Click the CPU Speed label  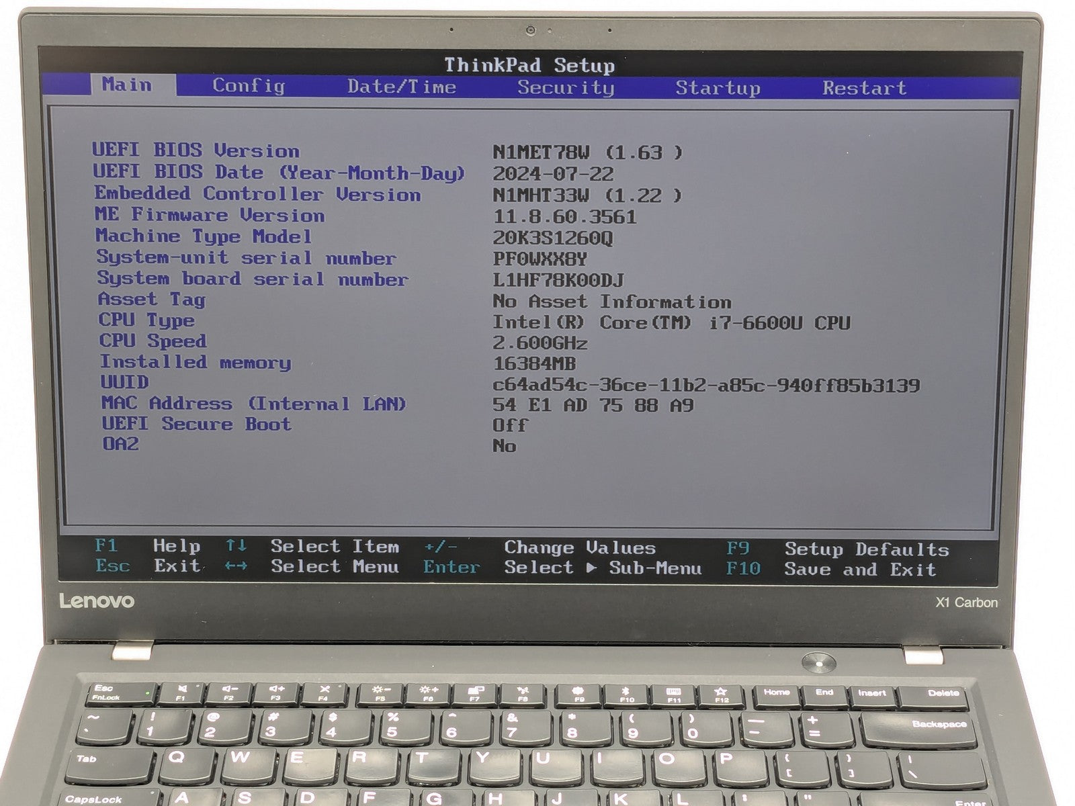pyautogui.click(x=153, y=341)
